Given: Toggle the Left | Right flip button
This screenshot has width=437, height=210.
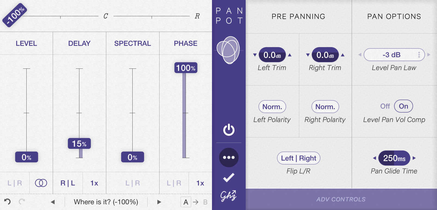Looking at the screenshot, I should [299, 158].
